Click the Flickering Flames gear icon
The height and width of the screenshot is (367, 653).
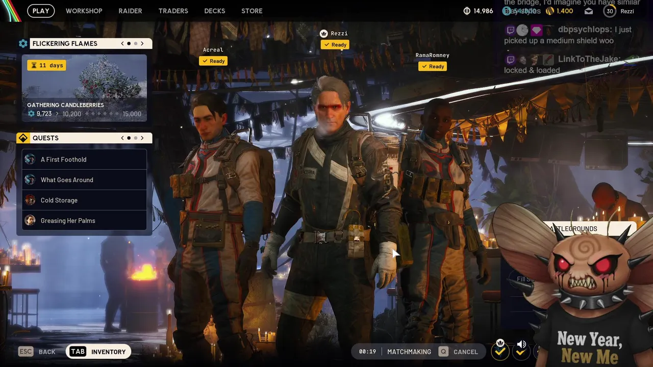click(x=23, y=43)
